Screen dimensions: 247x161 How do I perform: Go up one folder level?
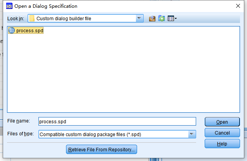click(x=152, y=19)
